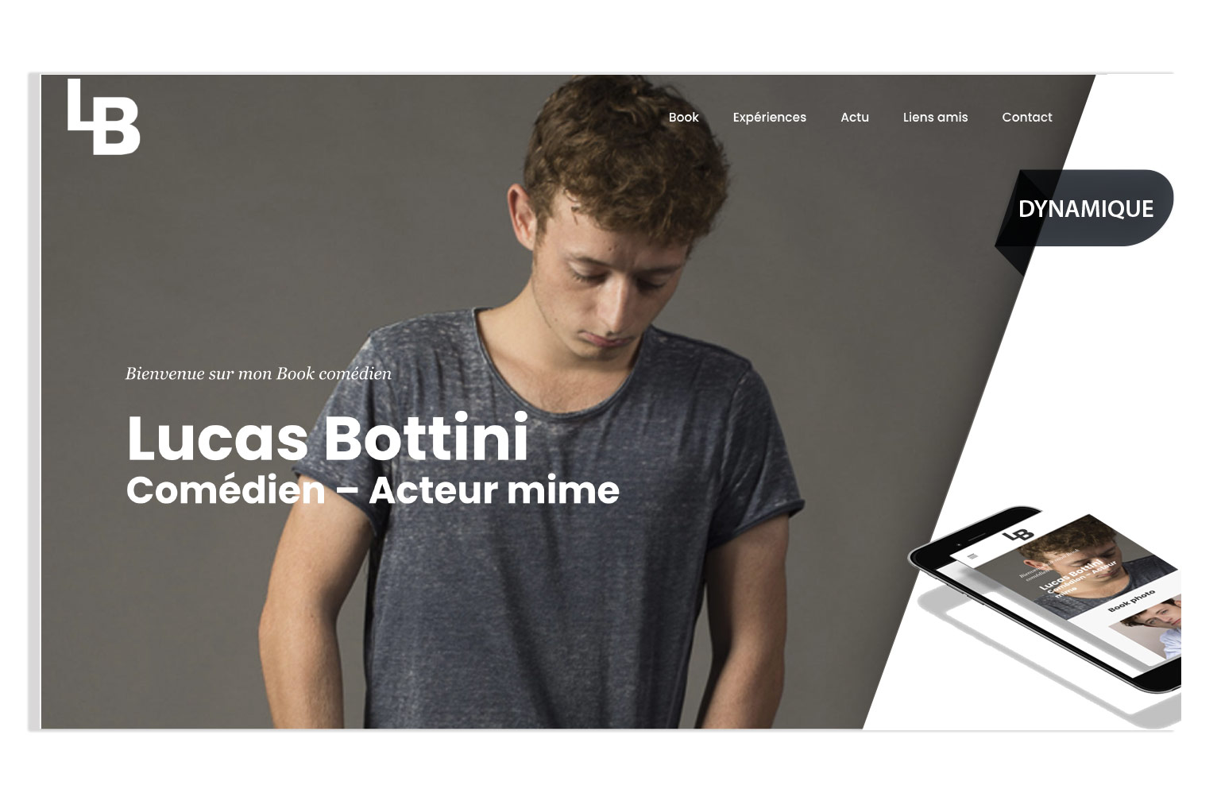Select the Comédien – Acteur mime subtitle
1221x797 pixels.
pos(373,490)
